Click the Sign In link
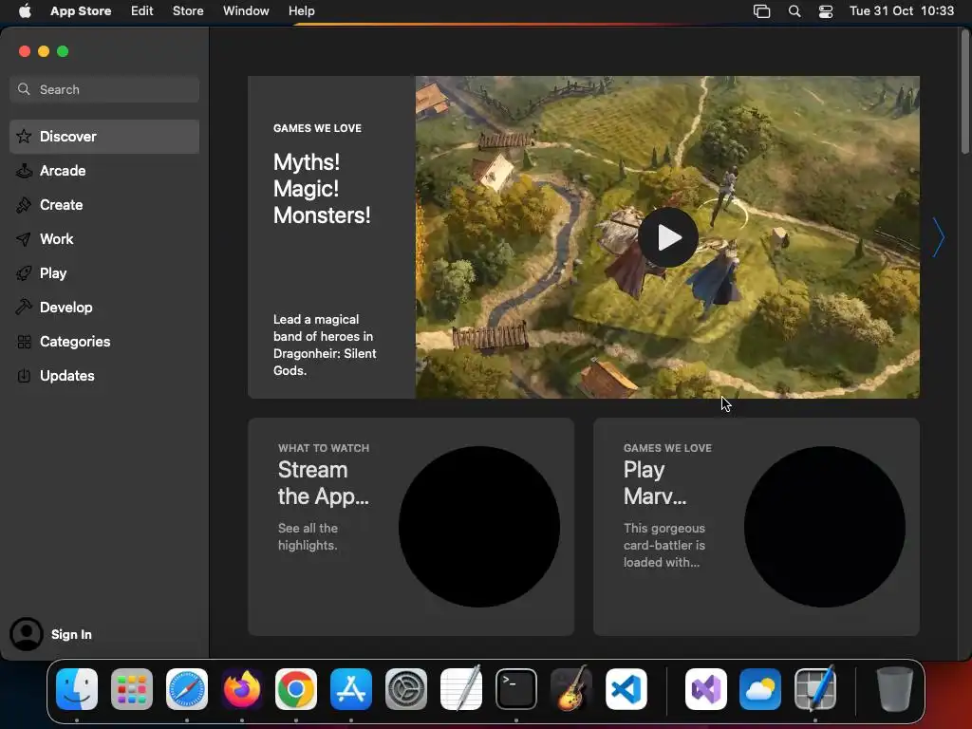 pyautogui.click(x=71, y=634)
